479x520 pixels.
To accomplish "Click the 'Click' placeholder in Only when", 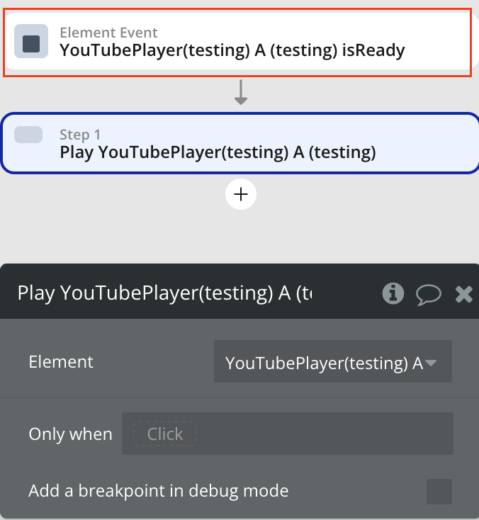I will [x=165, y=434].
